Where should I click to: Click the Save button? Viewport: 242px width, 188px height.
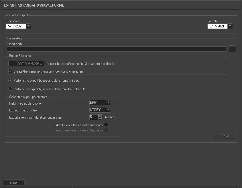[x=225, y=136]
